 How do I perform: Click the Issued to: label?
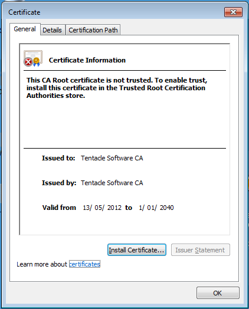[x=58, y=158]
